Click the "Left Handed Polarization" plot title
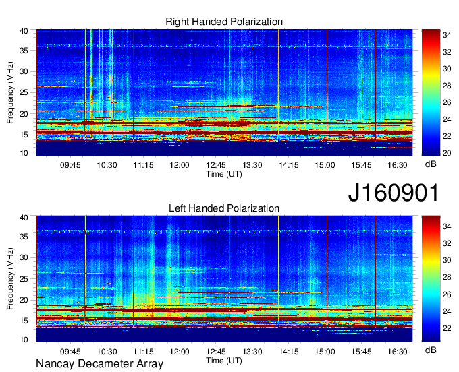Screen dimensions: 459x372 click(x=224, y=208)
